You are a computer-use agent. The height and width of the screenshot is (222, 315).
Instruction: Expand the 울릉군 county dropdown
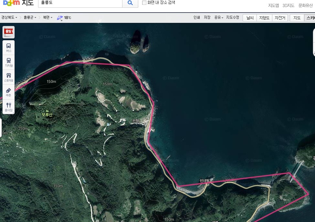coord(30,18)
